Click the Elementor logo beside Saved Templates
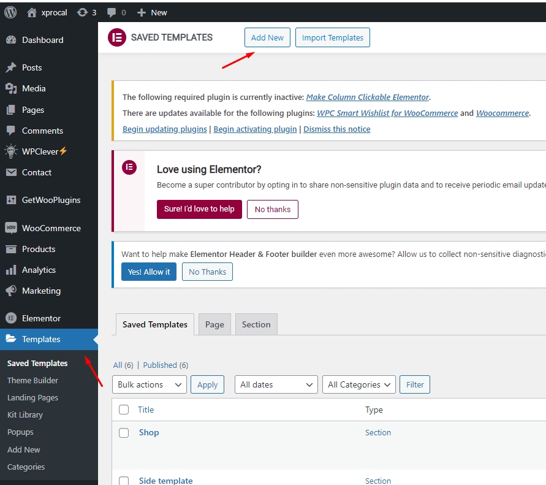The image size is (546, 485). pyautogui.click(x=116, y=37)
